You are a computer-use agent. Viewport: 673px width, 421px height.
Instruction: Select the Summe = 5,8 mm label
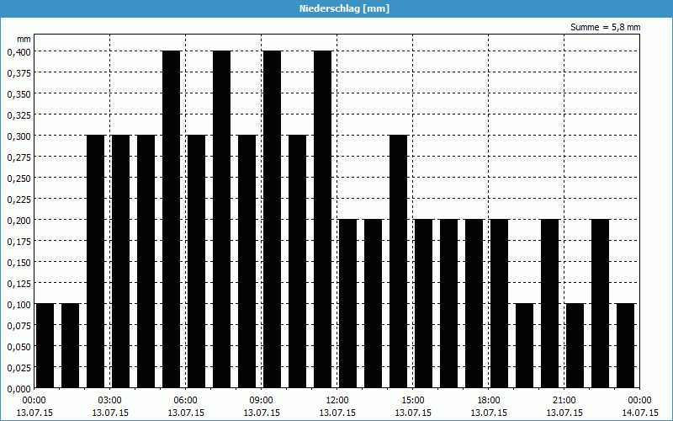pos(606,27)
